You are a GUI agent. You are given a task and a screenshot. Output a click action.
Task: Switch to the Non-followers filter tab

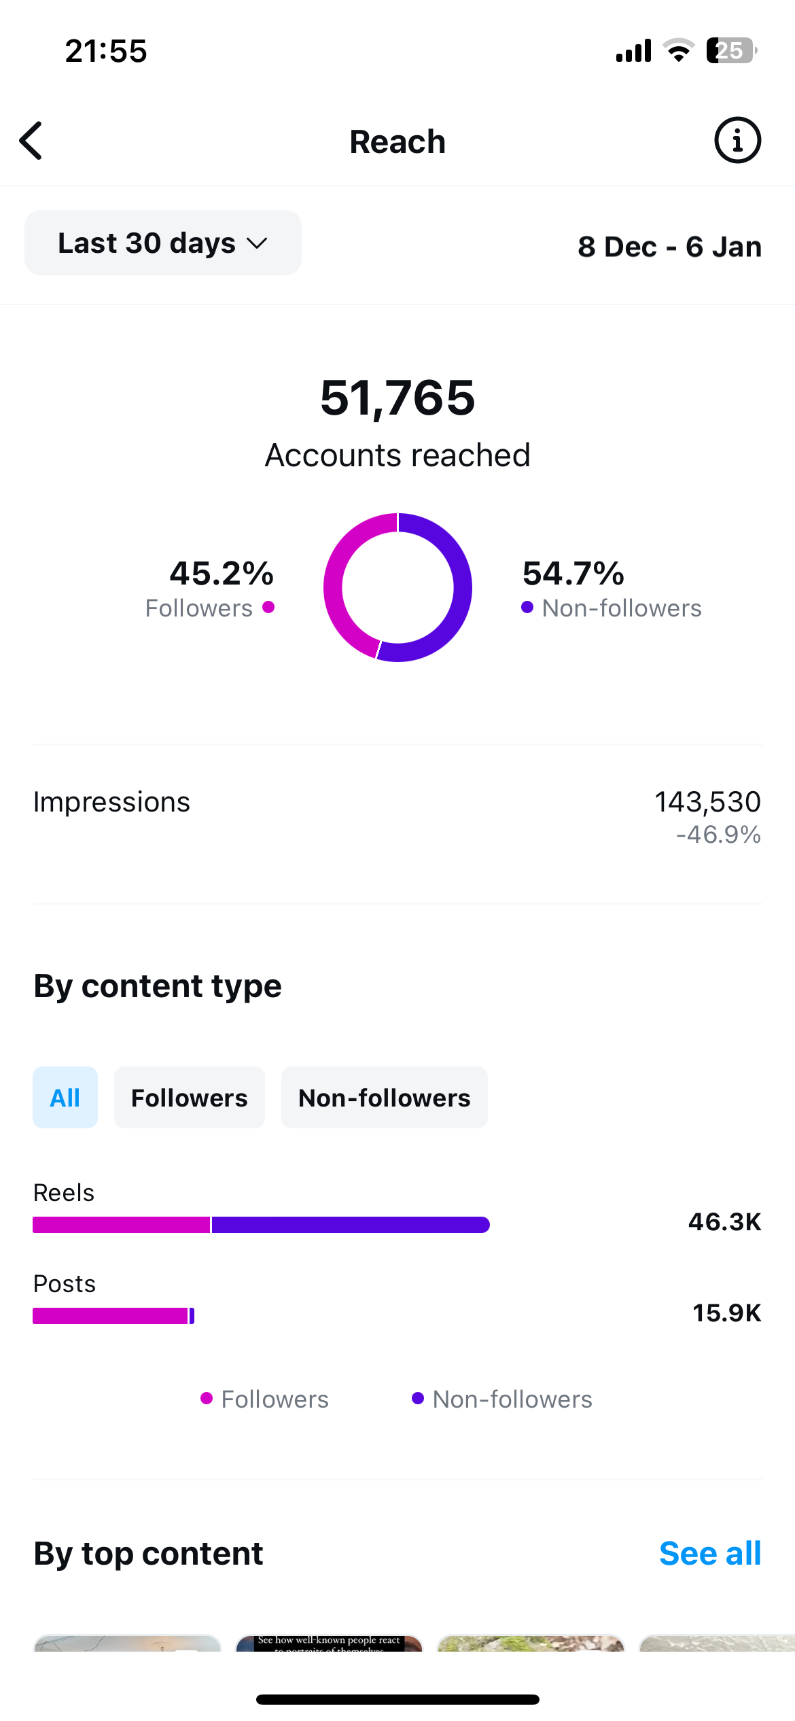tap(385, 1098)
